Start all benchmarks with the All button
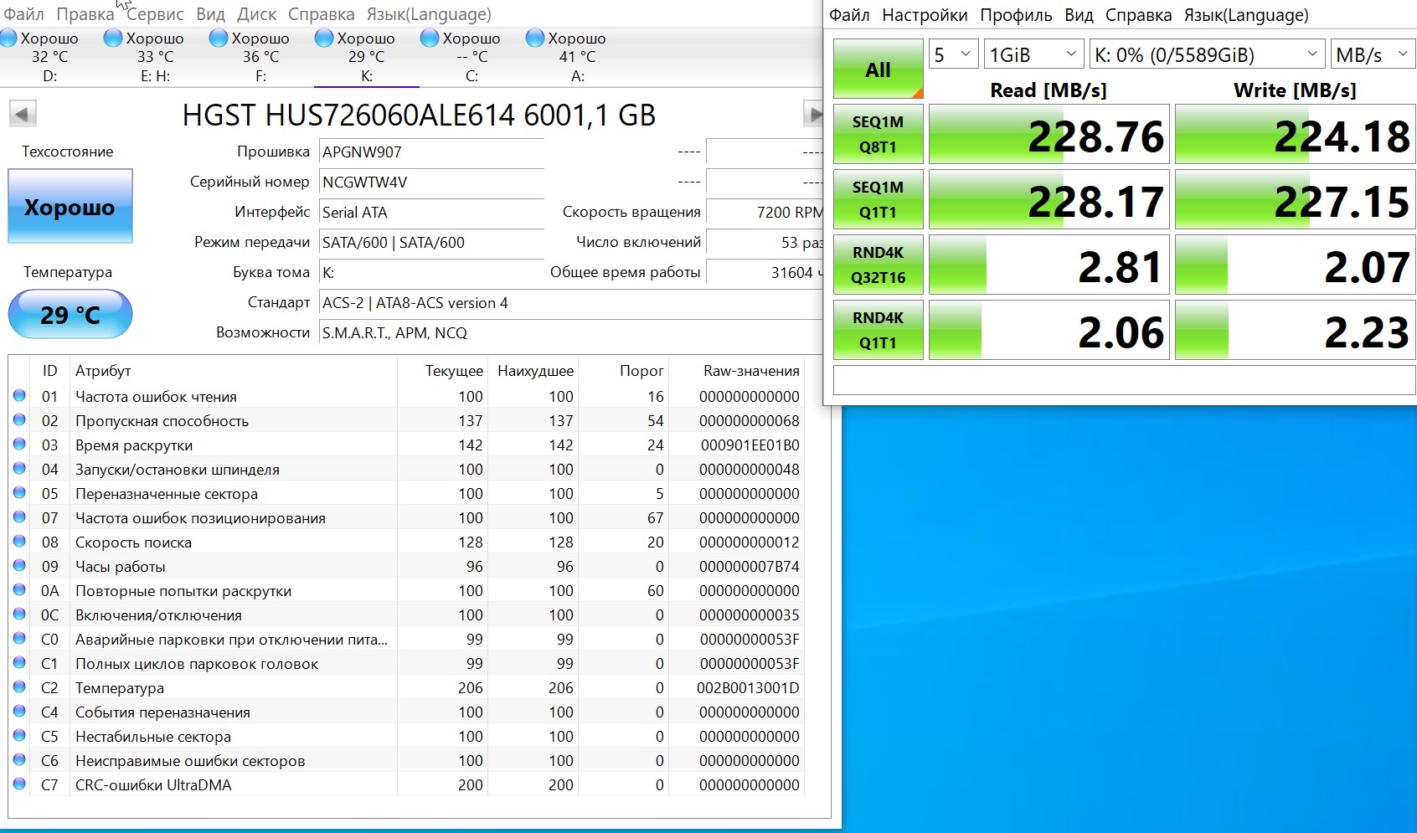Screen dimensions: 1417x833 coord(878,69)
